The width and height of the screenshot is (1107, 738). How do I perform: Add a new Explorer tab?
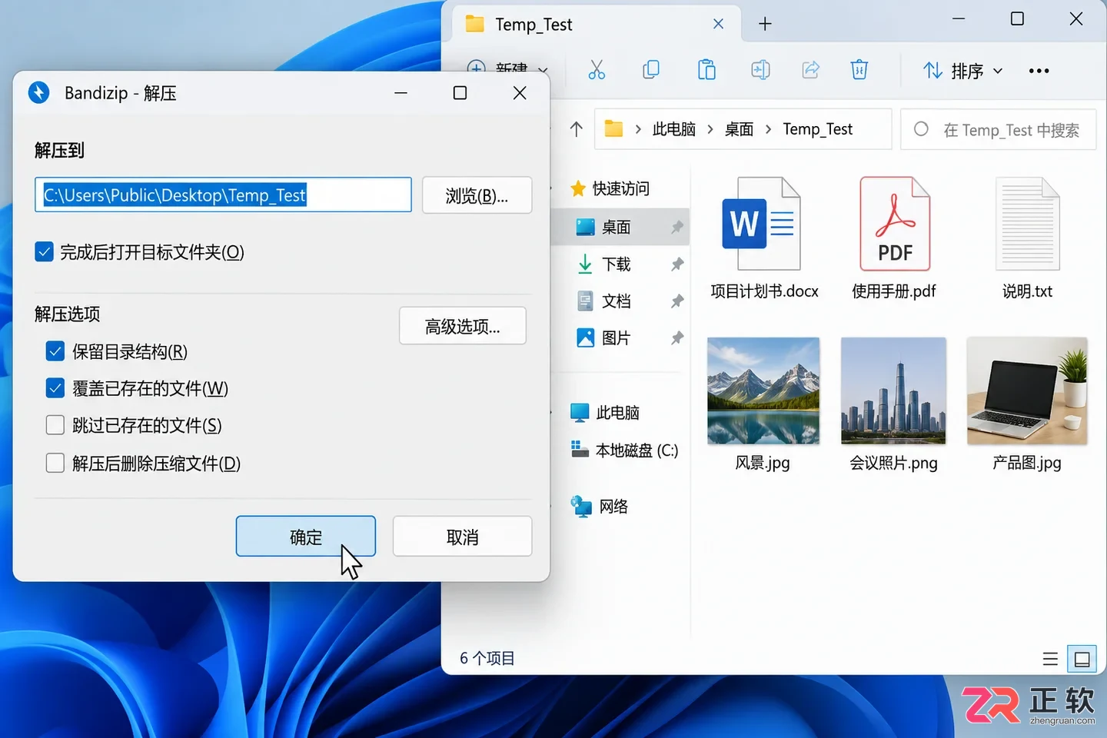click(x=765, y=24)
